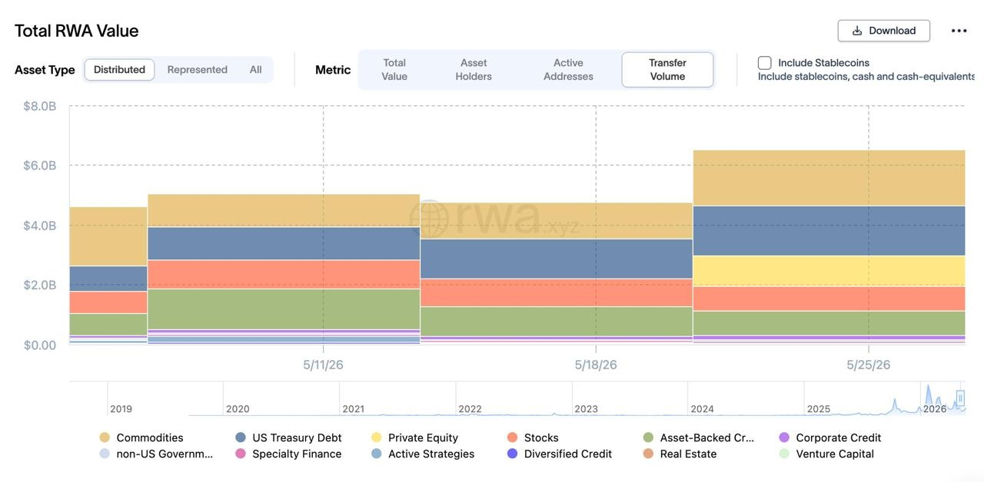Open the three-dots more options menu

click(x=959, y=31)
